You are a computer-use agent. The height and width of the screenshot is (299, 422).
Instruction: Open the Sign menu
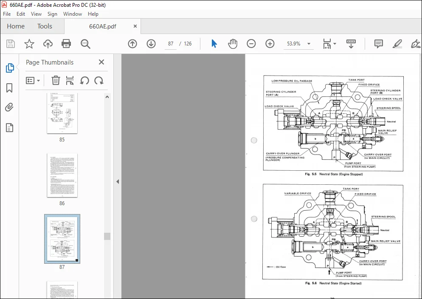coord(52,14)
